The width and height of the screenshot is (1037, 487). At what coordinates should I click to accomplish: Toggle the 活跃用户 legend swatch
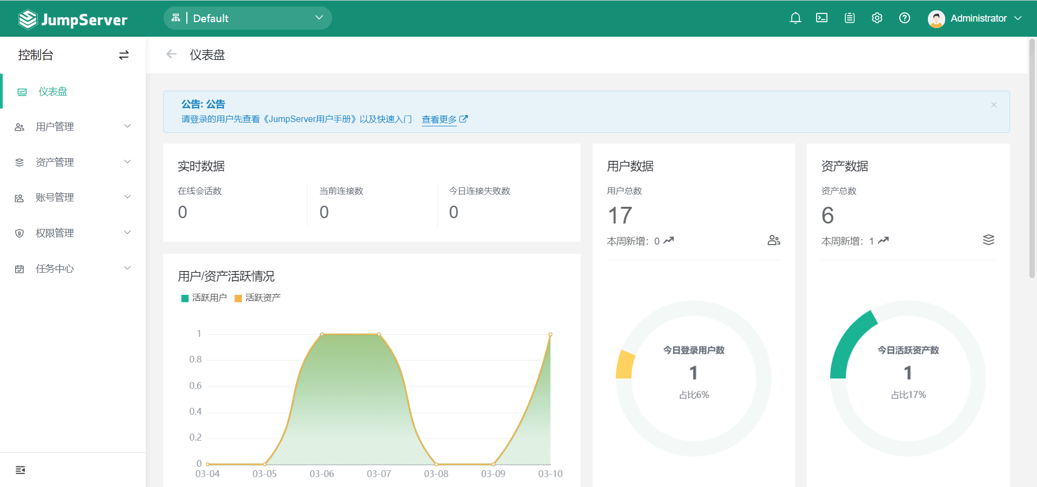[185, 298]
